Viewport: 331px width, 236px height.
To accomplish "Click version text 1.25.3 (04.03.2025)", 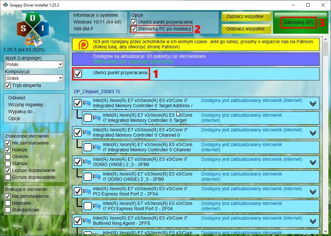I will coord(24,50).
